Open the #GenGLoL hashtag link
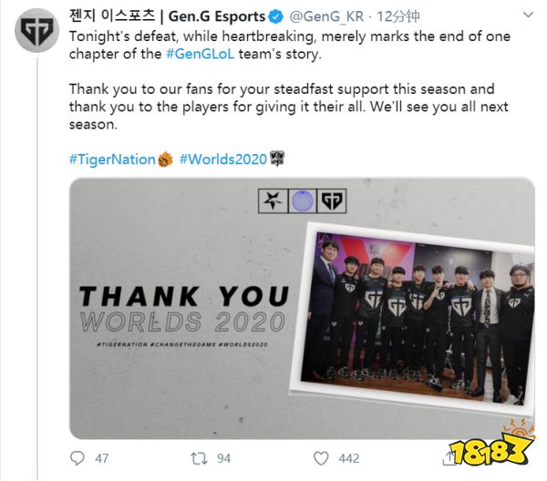The image size is (547, 481). 200,54
